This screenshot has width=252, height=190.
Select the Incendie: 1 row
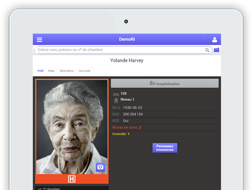(165, 134)
